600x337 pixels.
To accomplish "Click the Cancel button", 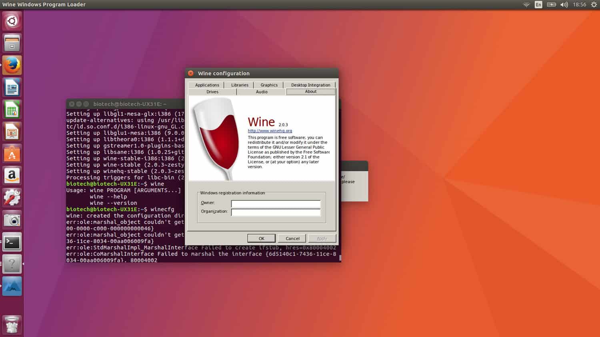I will click(292, 238).
